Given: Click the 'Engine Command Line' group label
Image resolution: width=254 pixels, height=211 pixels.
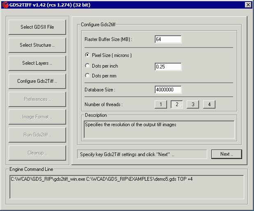Looking at the screenshot, I should [31, 169].
